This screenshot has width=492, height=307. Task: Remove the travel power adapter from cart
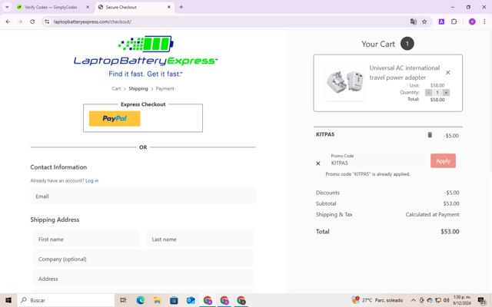pyautogui.click(x=447, y=72)
